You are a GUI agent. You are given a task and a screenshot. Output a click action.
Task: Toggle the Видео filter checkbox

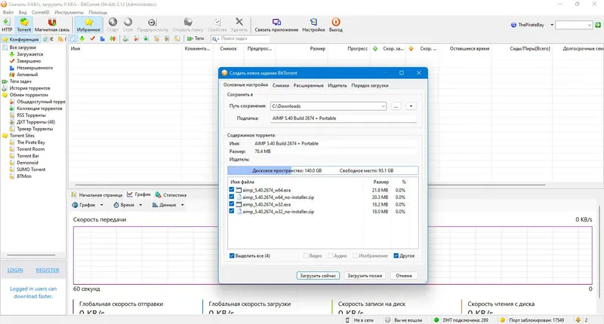coord(306,255)
